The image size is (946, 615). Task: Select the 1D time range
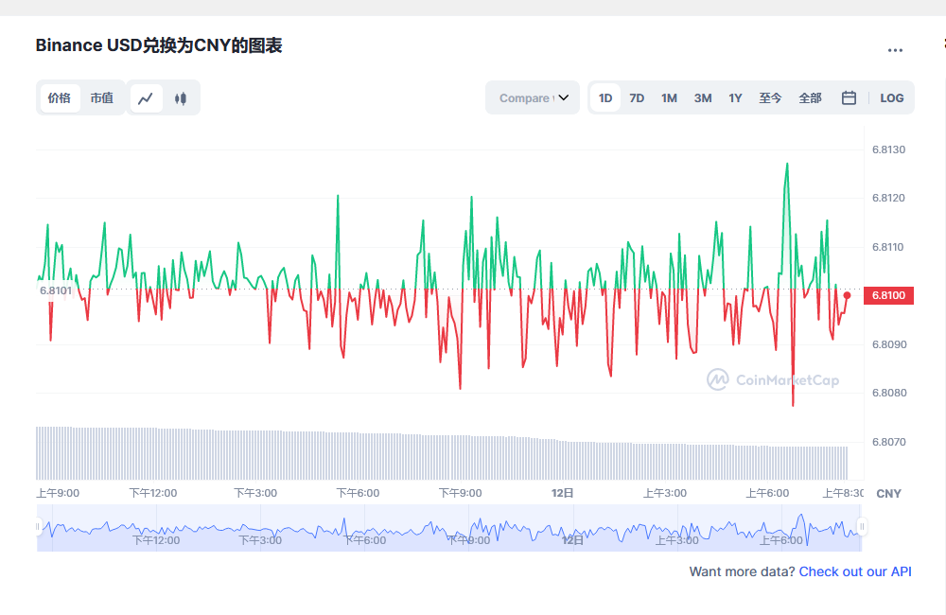point(605,97)
